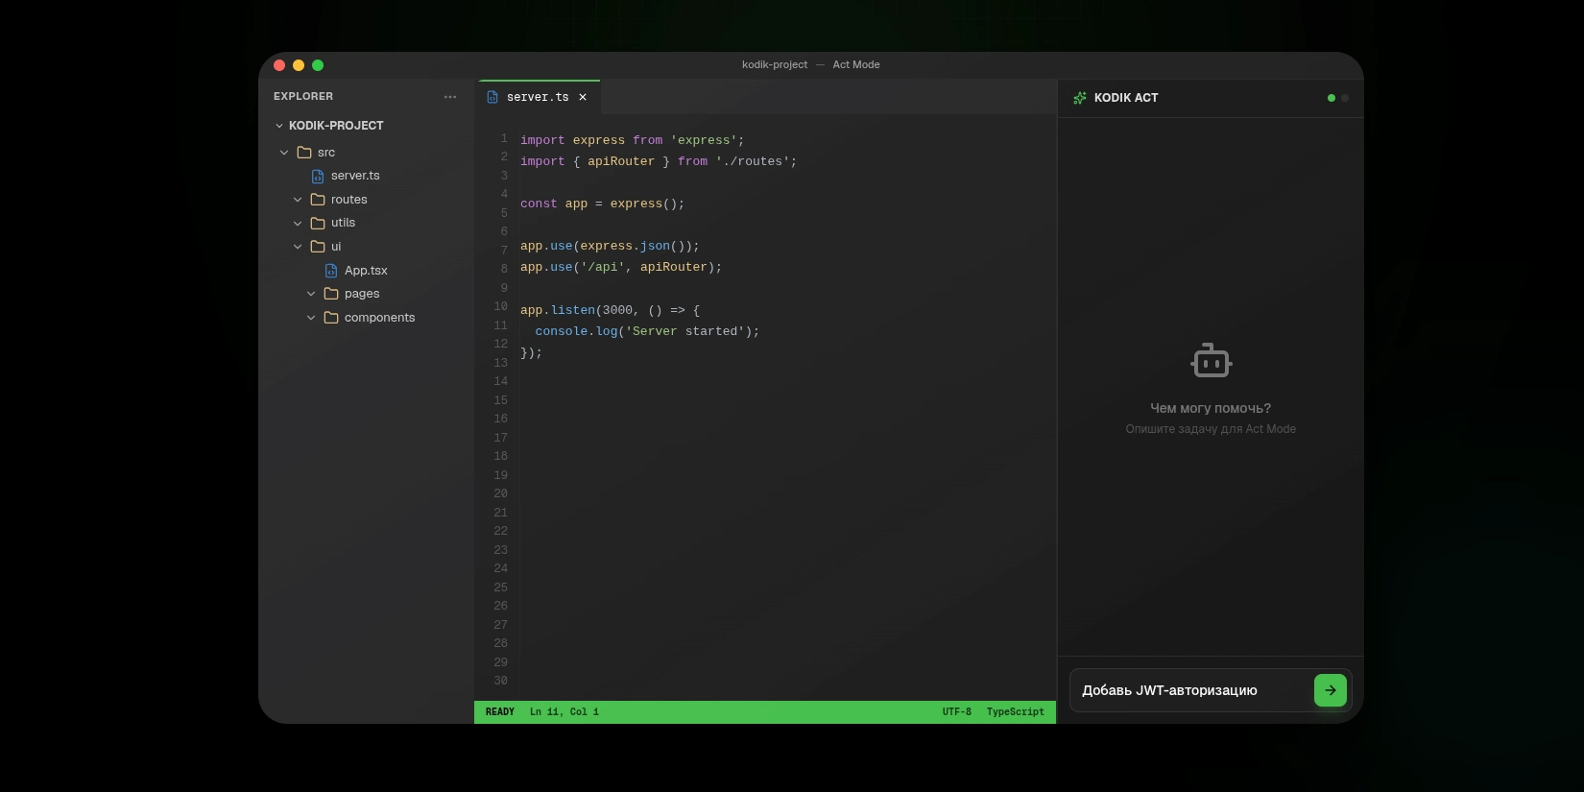Click the components folder icon
The height and width of the screenshot is (792, 1584).
pos(331,318)
